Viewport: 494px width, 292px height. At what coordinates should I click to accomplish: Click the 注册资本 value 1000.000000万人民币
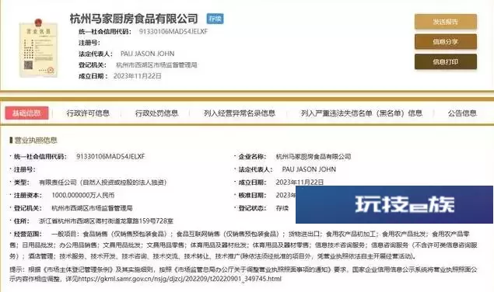point(83,195)
